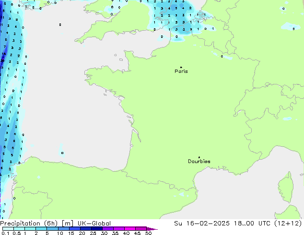
Task: Click the legend arrow tip above 50
Action: coord(152,229)
